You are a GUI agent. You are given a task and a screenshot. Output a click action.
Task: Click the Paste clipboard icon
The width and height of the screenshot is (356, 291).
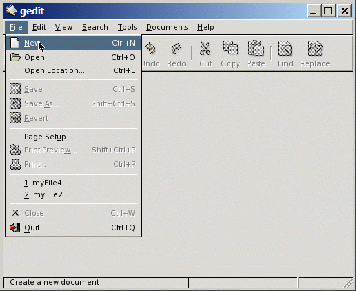click(x=256, y=48)
